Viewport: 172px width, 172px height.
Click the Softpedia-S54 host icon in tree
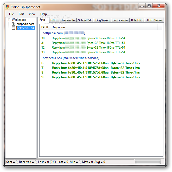(13, 28)
